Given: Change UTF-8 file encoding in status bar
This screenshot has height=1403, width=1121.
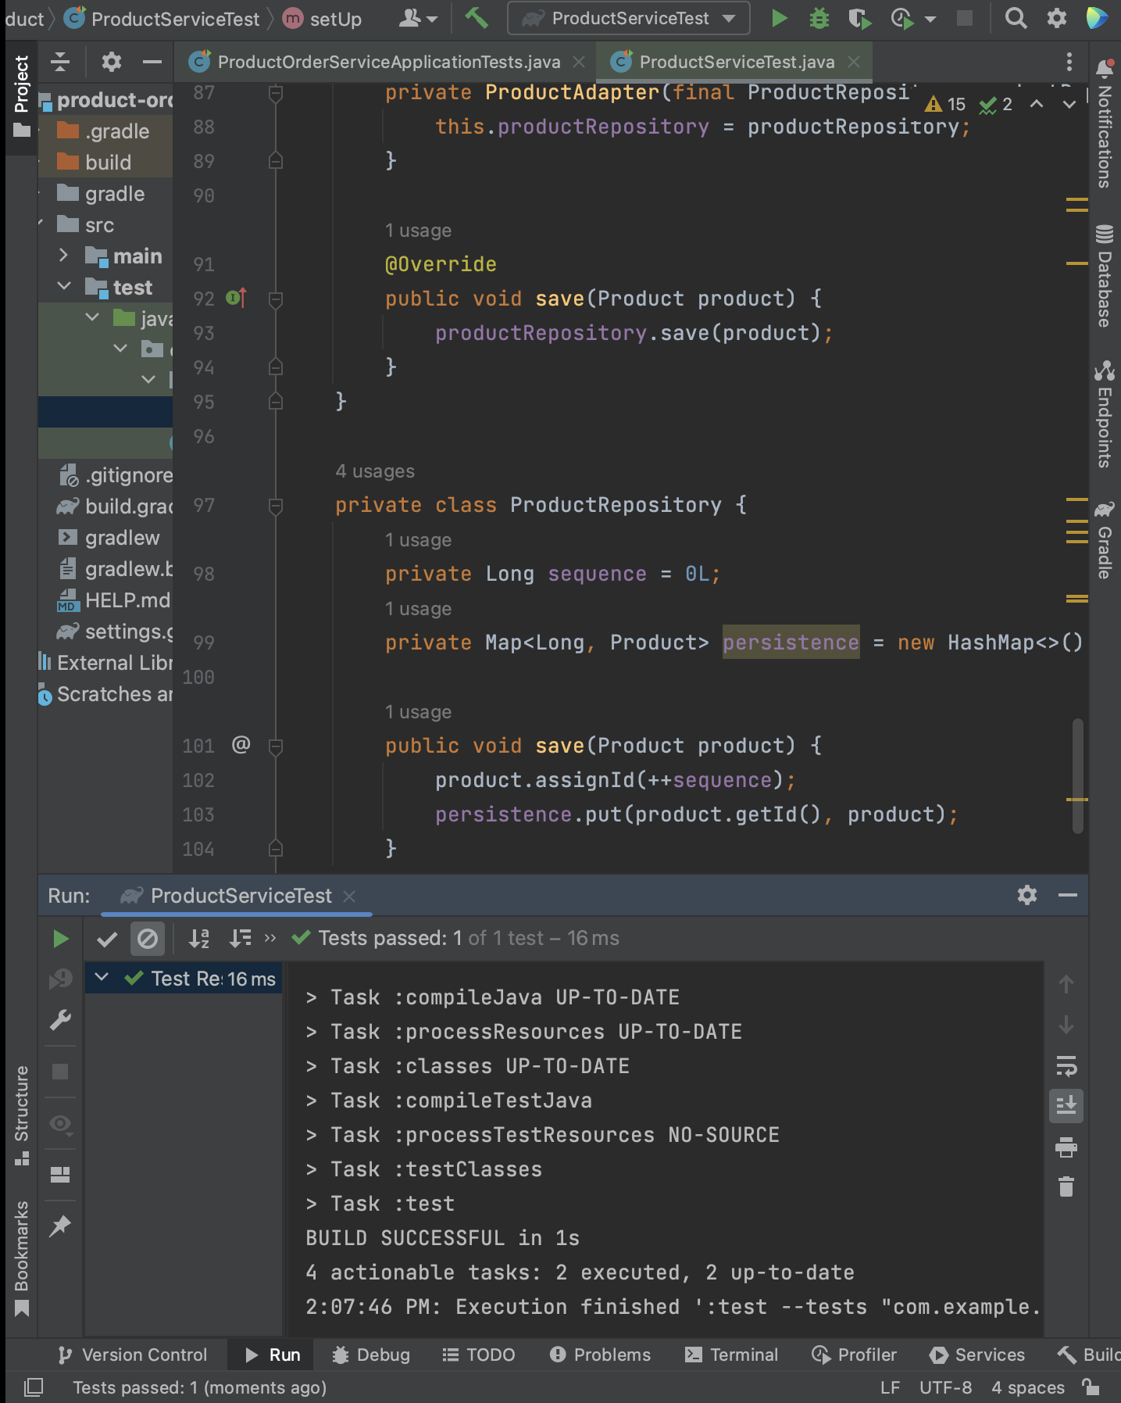Looking at the screenshot, I should tap(945, 1387).
